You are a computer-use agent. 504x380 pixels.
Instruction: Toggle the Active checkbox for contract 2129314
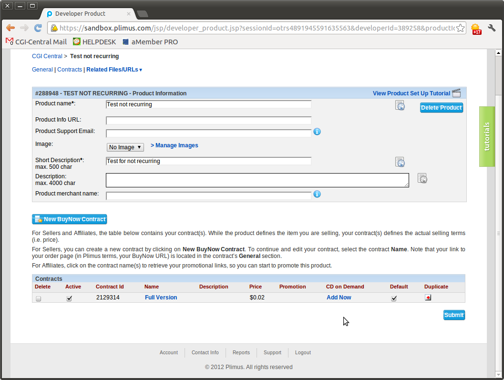pyautogui.click(x=69, y=298)
